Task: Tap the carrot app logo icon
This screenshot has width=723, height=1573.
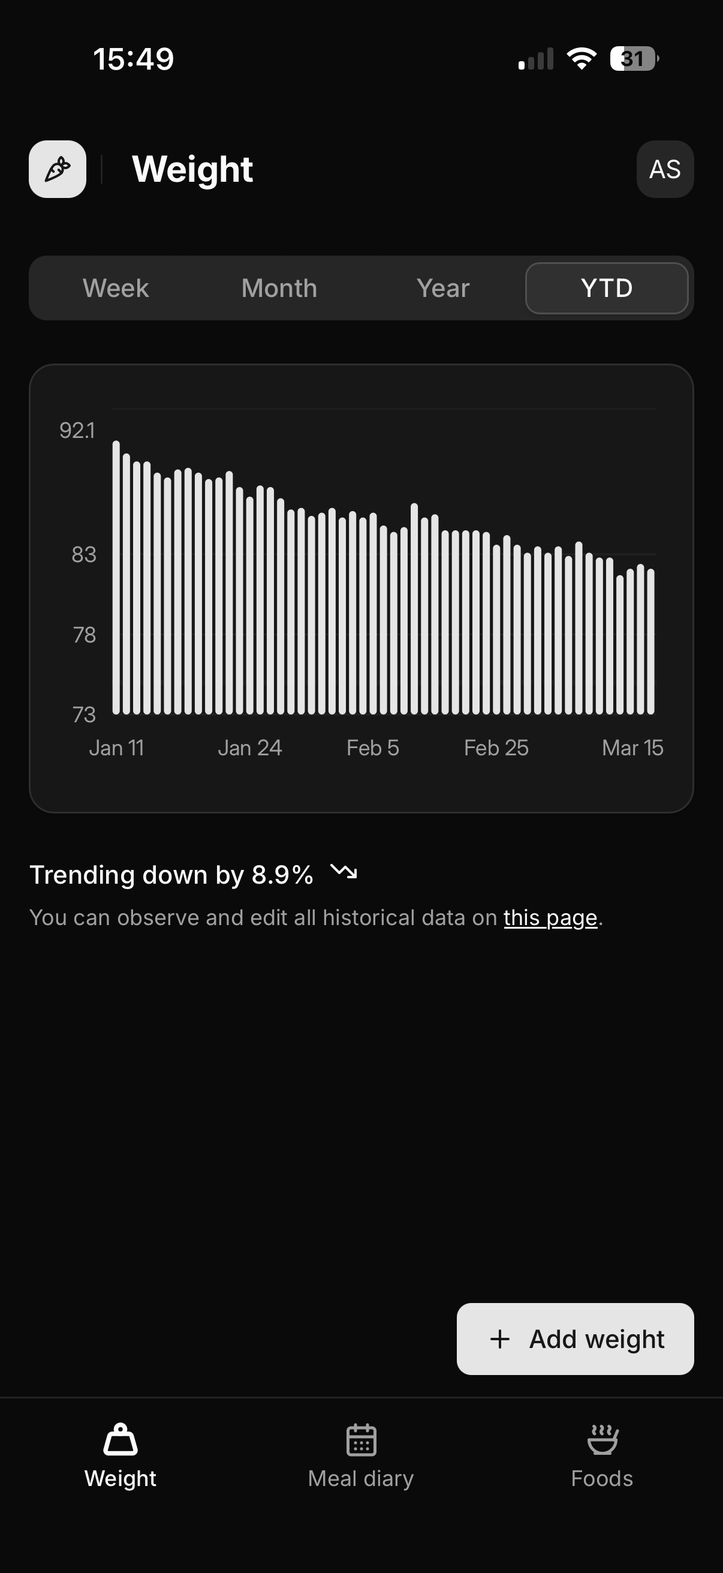Action: pos(58,169)
